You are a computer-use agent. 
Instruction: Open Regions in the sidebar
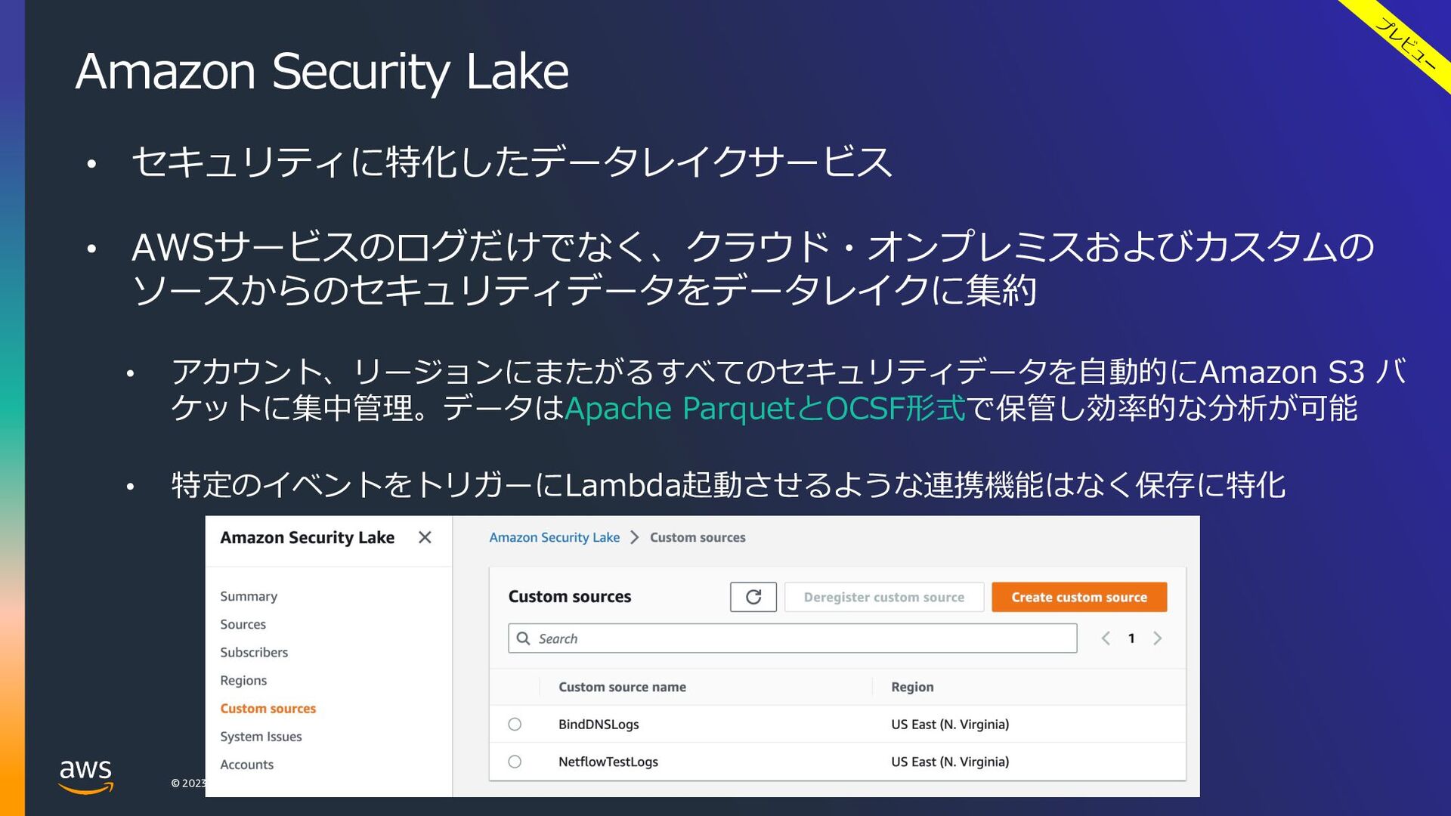pos(243,680)
